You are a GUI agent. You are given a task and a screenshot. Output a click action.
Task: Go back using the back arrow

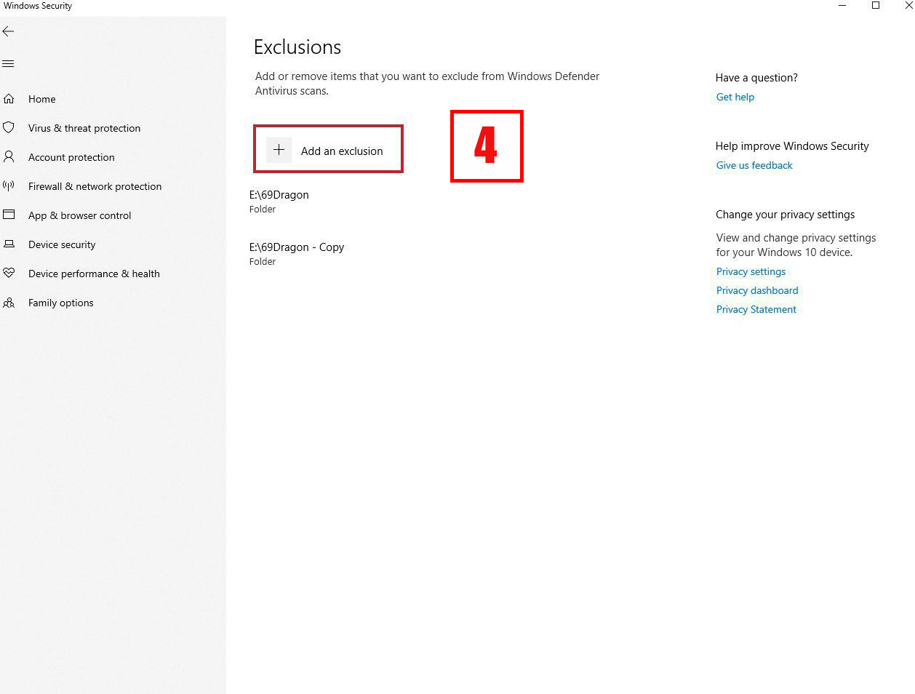coord(8,31)
